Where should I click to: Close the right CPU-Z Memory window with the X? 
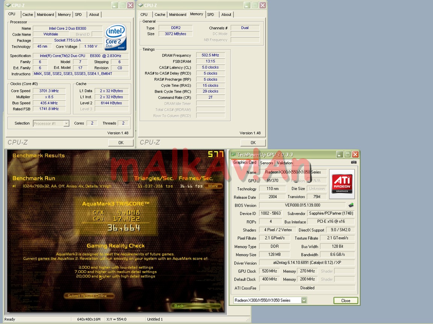(x=263, y=5)
